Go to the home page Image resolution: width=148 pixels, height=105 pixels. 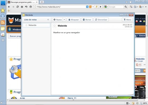coord(22,7)
